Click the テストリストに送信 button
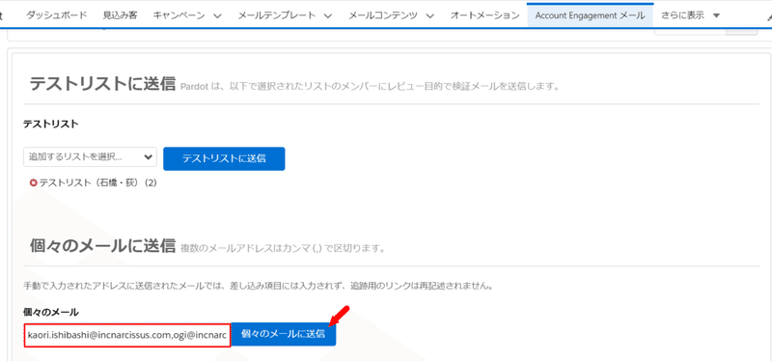This screenshot has width=772, height=361. point(224,158)
